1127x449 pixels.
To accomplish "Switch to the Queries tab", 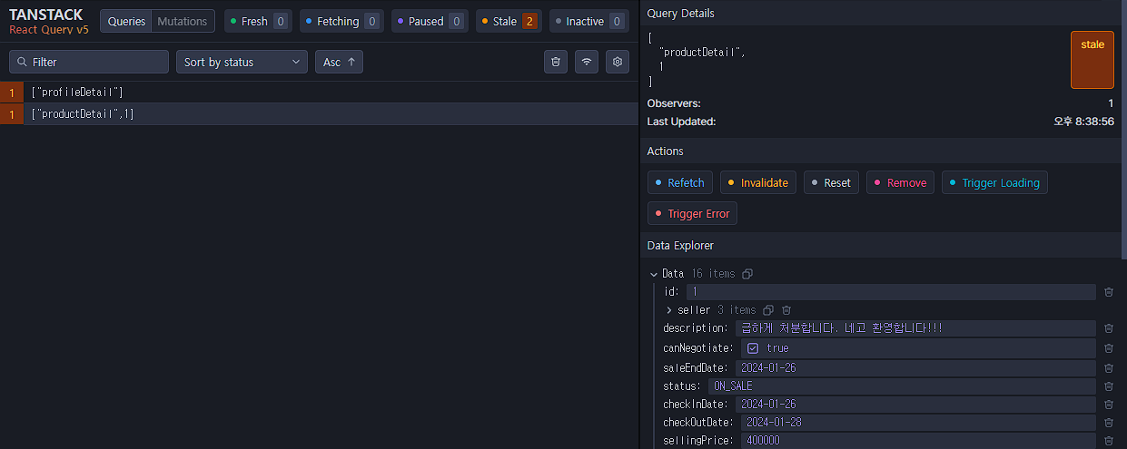I will [x=126, y=21].
